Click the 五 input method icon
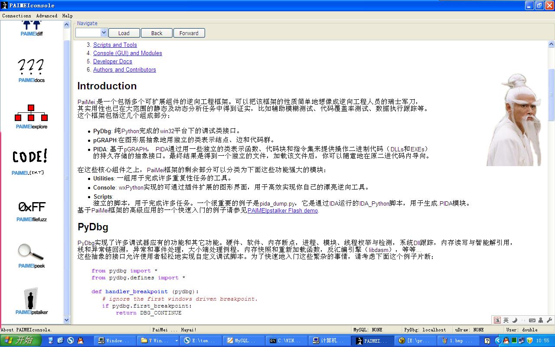Viewport: 555px width, 347px height. 497,321
